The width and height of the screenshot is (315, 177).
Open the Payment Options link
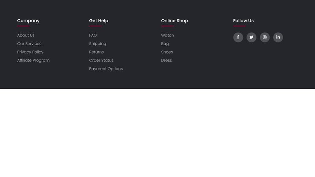coord(106,69)
